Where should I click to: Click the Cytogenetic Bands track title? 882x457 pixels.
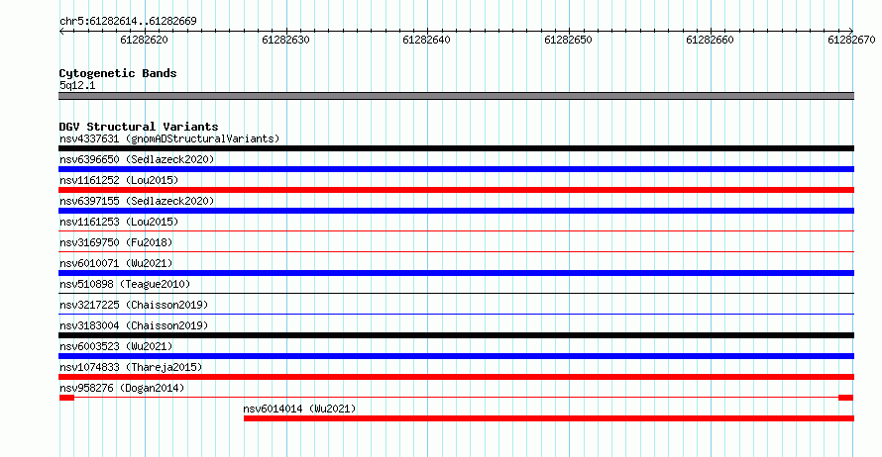pyautogui.click(x=118, y=73)
